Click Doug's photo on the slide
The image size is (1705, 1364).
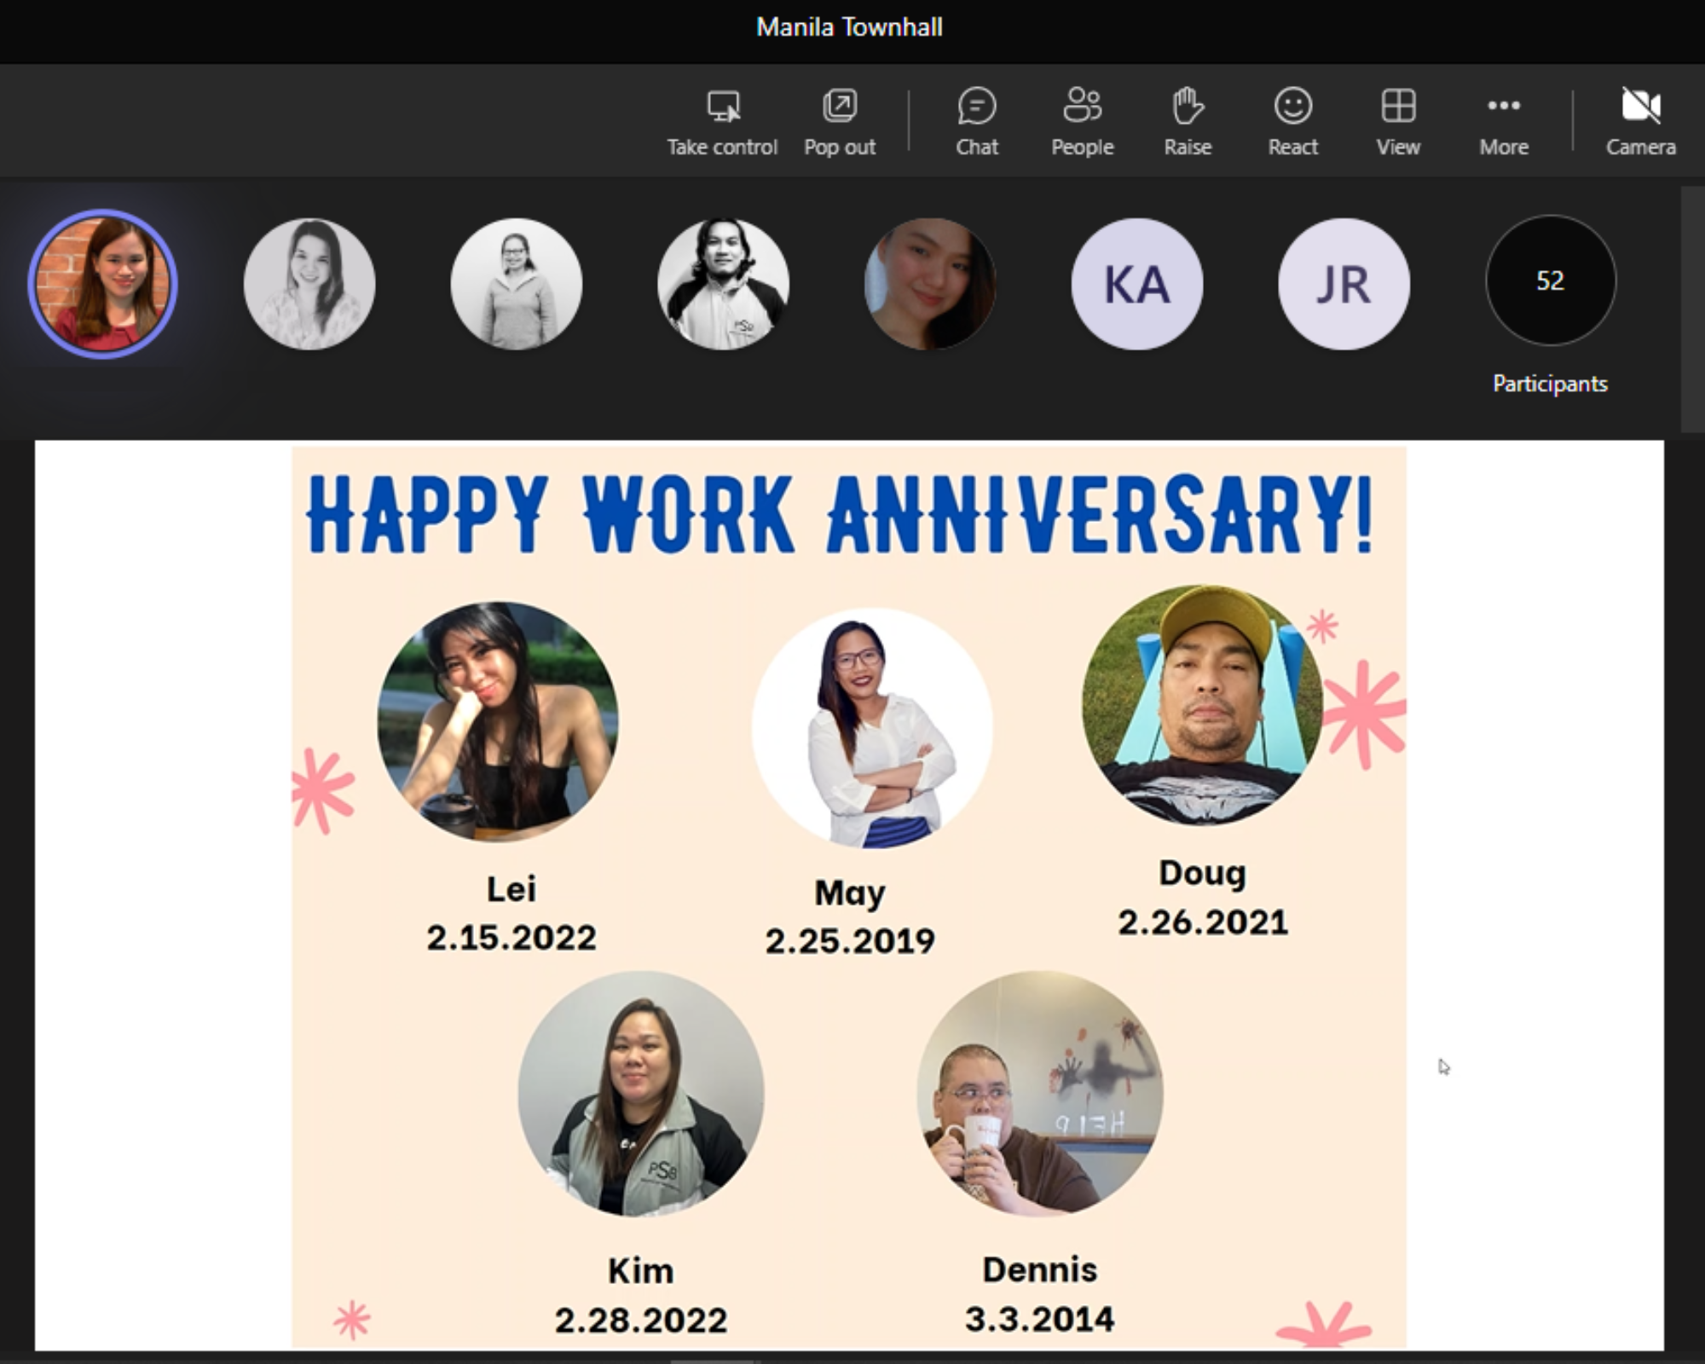(x=1202, y=704)
